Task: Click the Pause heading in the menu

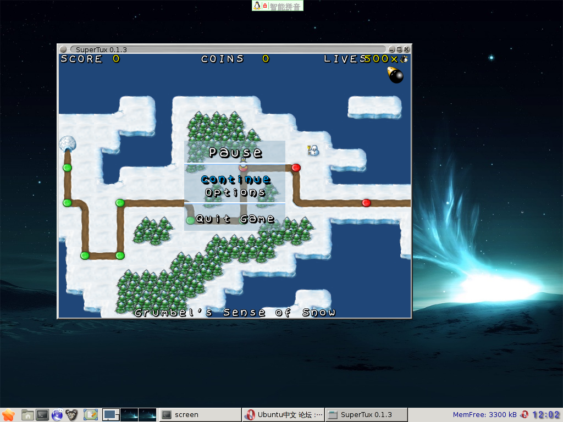Action: 235,153
